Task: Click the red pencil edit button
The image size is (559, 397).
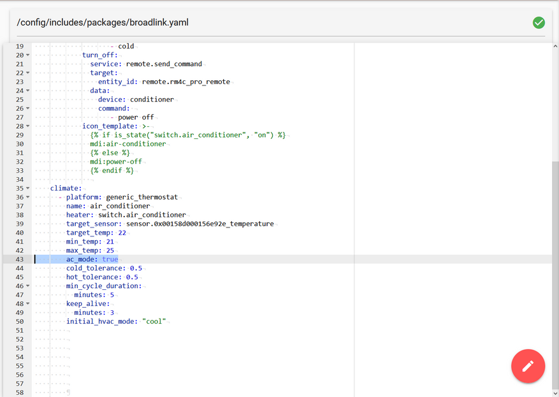Action: [528, 366]
